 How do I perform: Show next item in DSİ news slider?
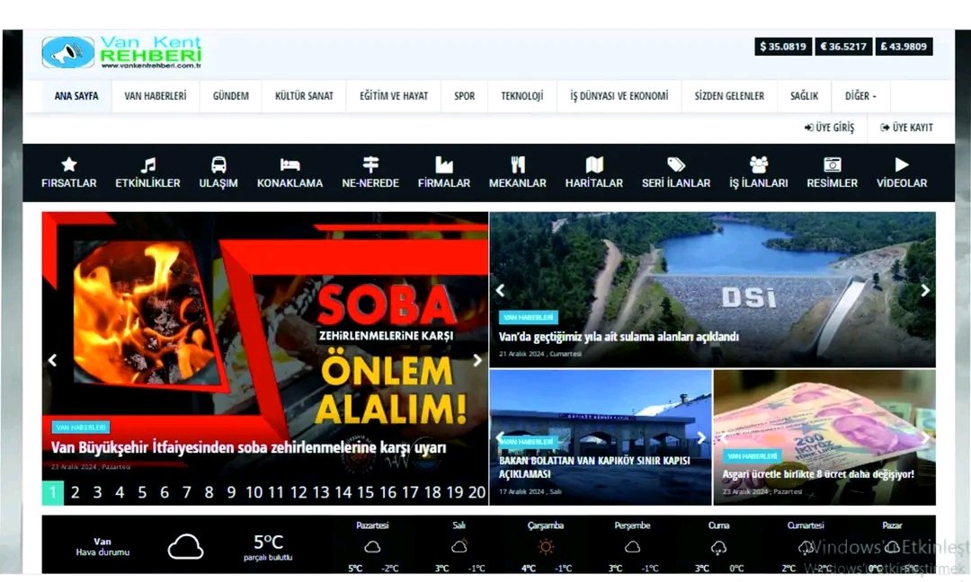pyautogui.click(x=925, y=290)
